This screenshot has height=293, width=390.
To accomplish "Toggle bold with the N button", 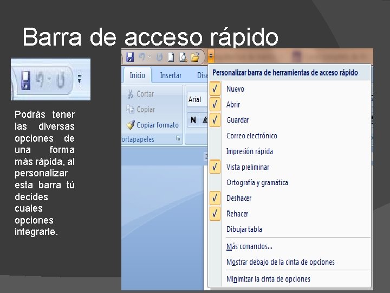I will click(x=193, y=120).
